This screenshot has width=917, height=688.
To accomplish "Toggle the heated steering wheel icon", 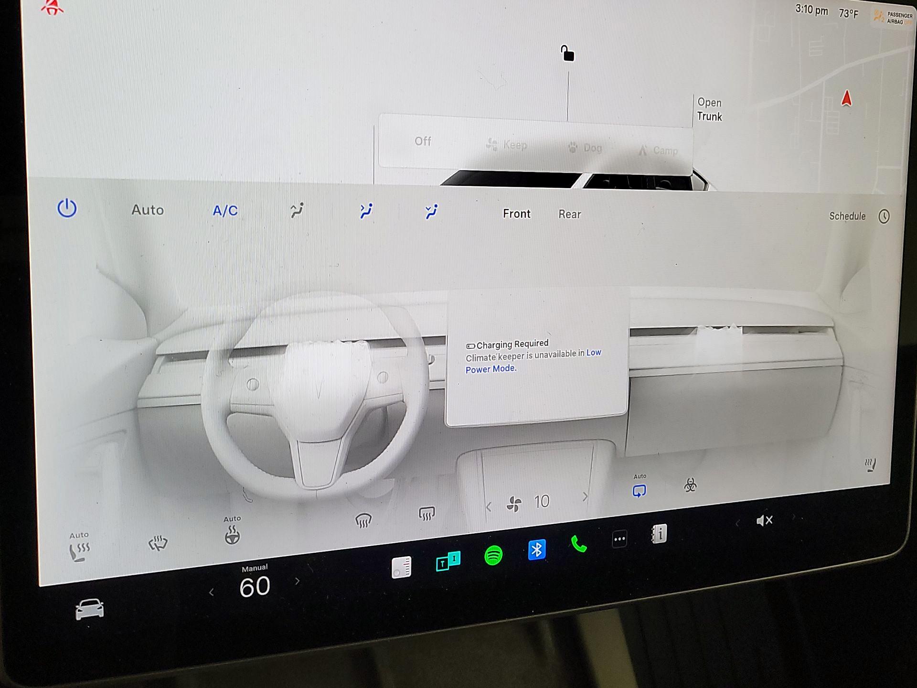I will click(232, 535).
